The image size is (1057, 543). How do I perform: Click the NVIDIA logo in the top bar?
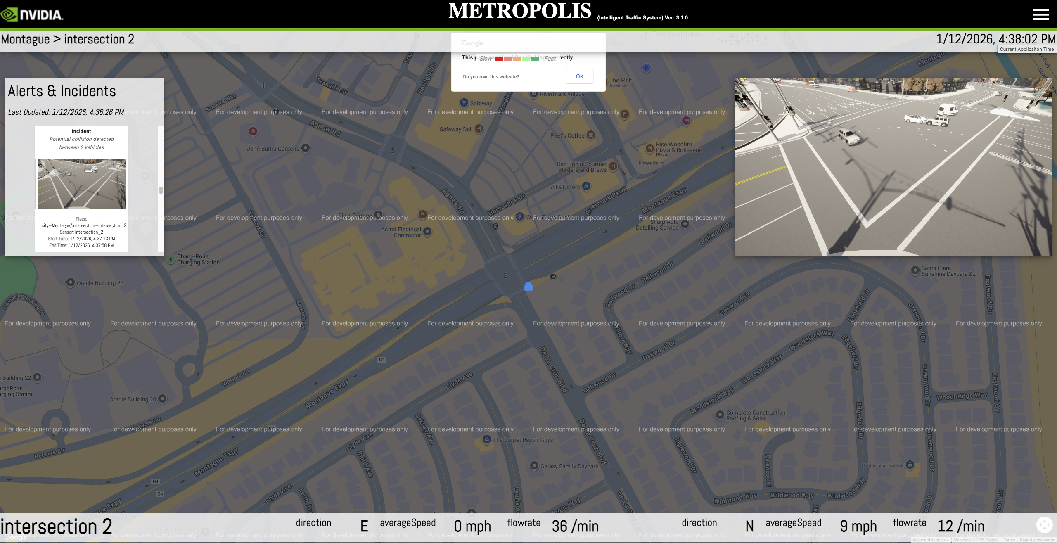tap(32, 14)
